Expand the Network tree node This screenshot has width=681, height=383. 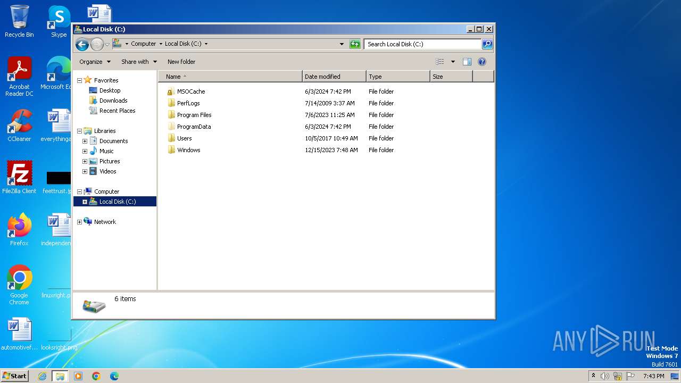(x=79, y=222)
